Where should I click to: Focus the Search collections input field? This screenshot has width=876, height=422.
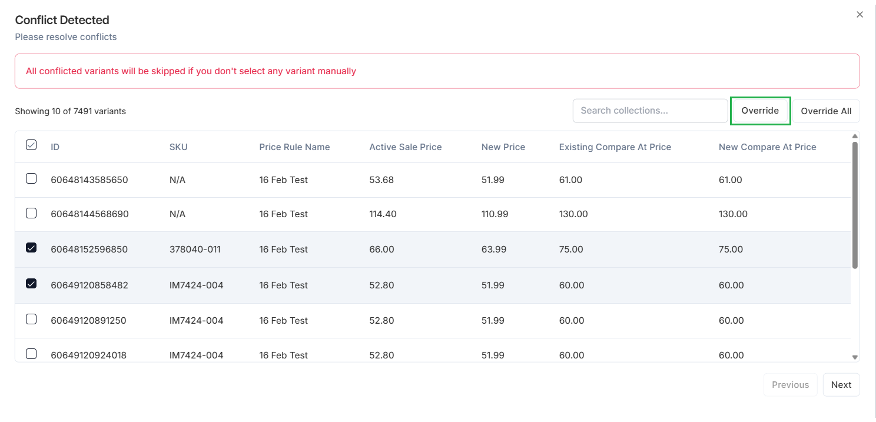coord(650,111)
